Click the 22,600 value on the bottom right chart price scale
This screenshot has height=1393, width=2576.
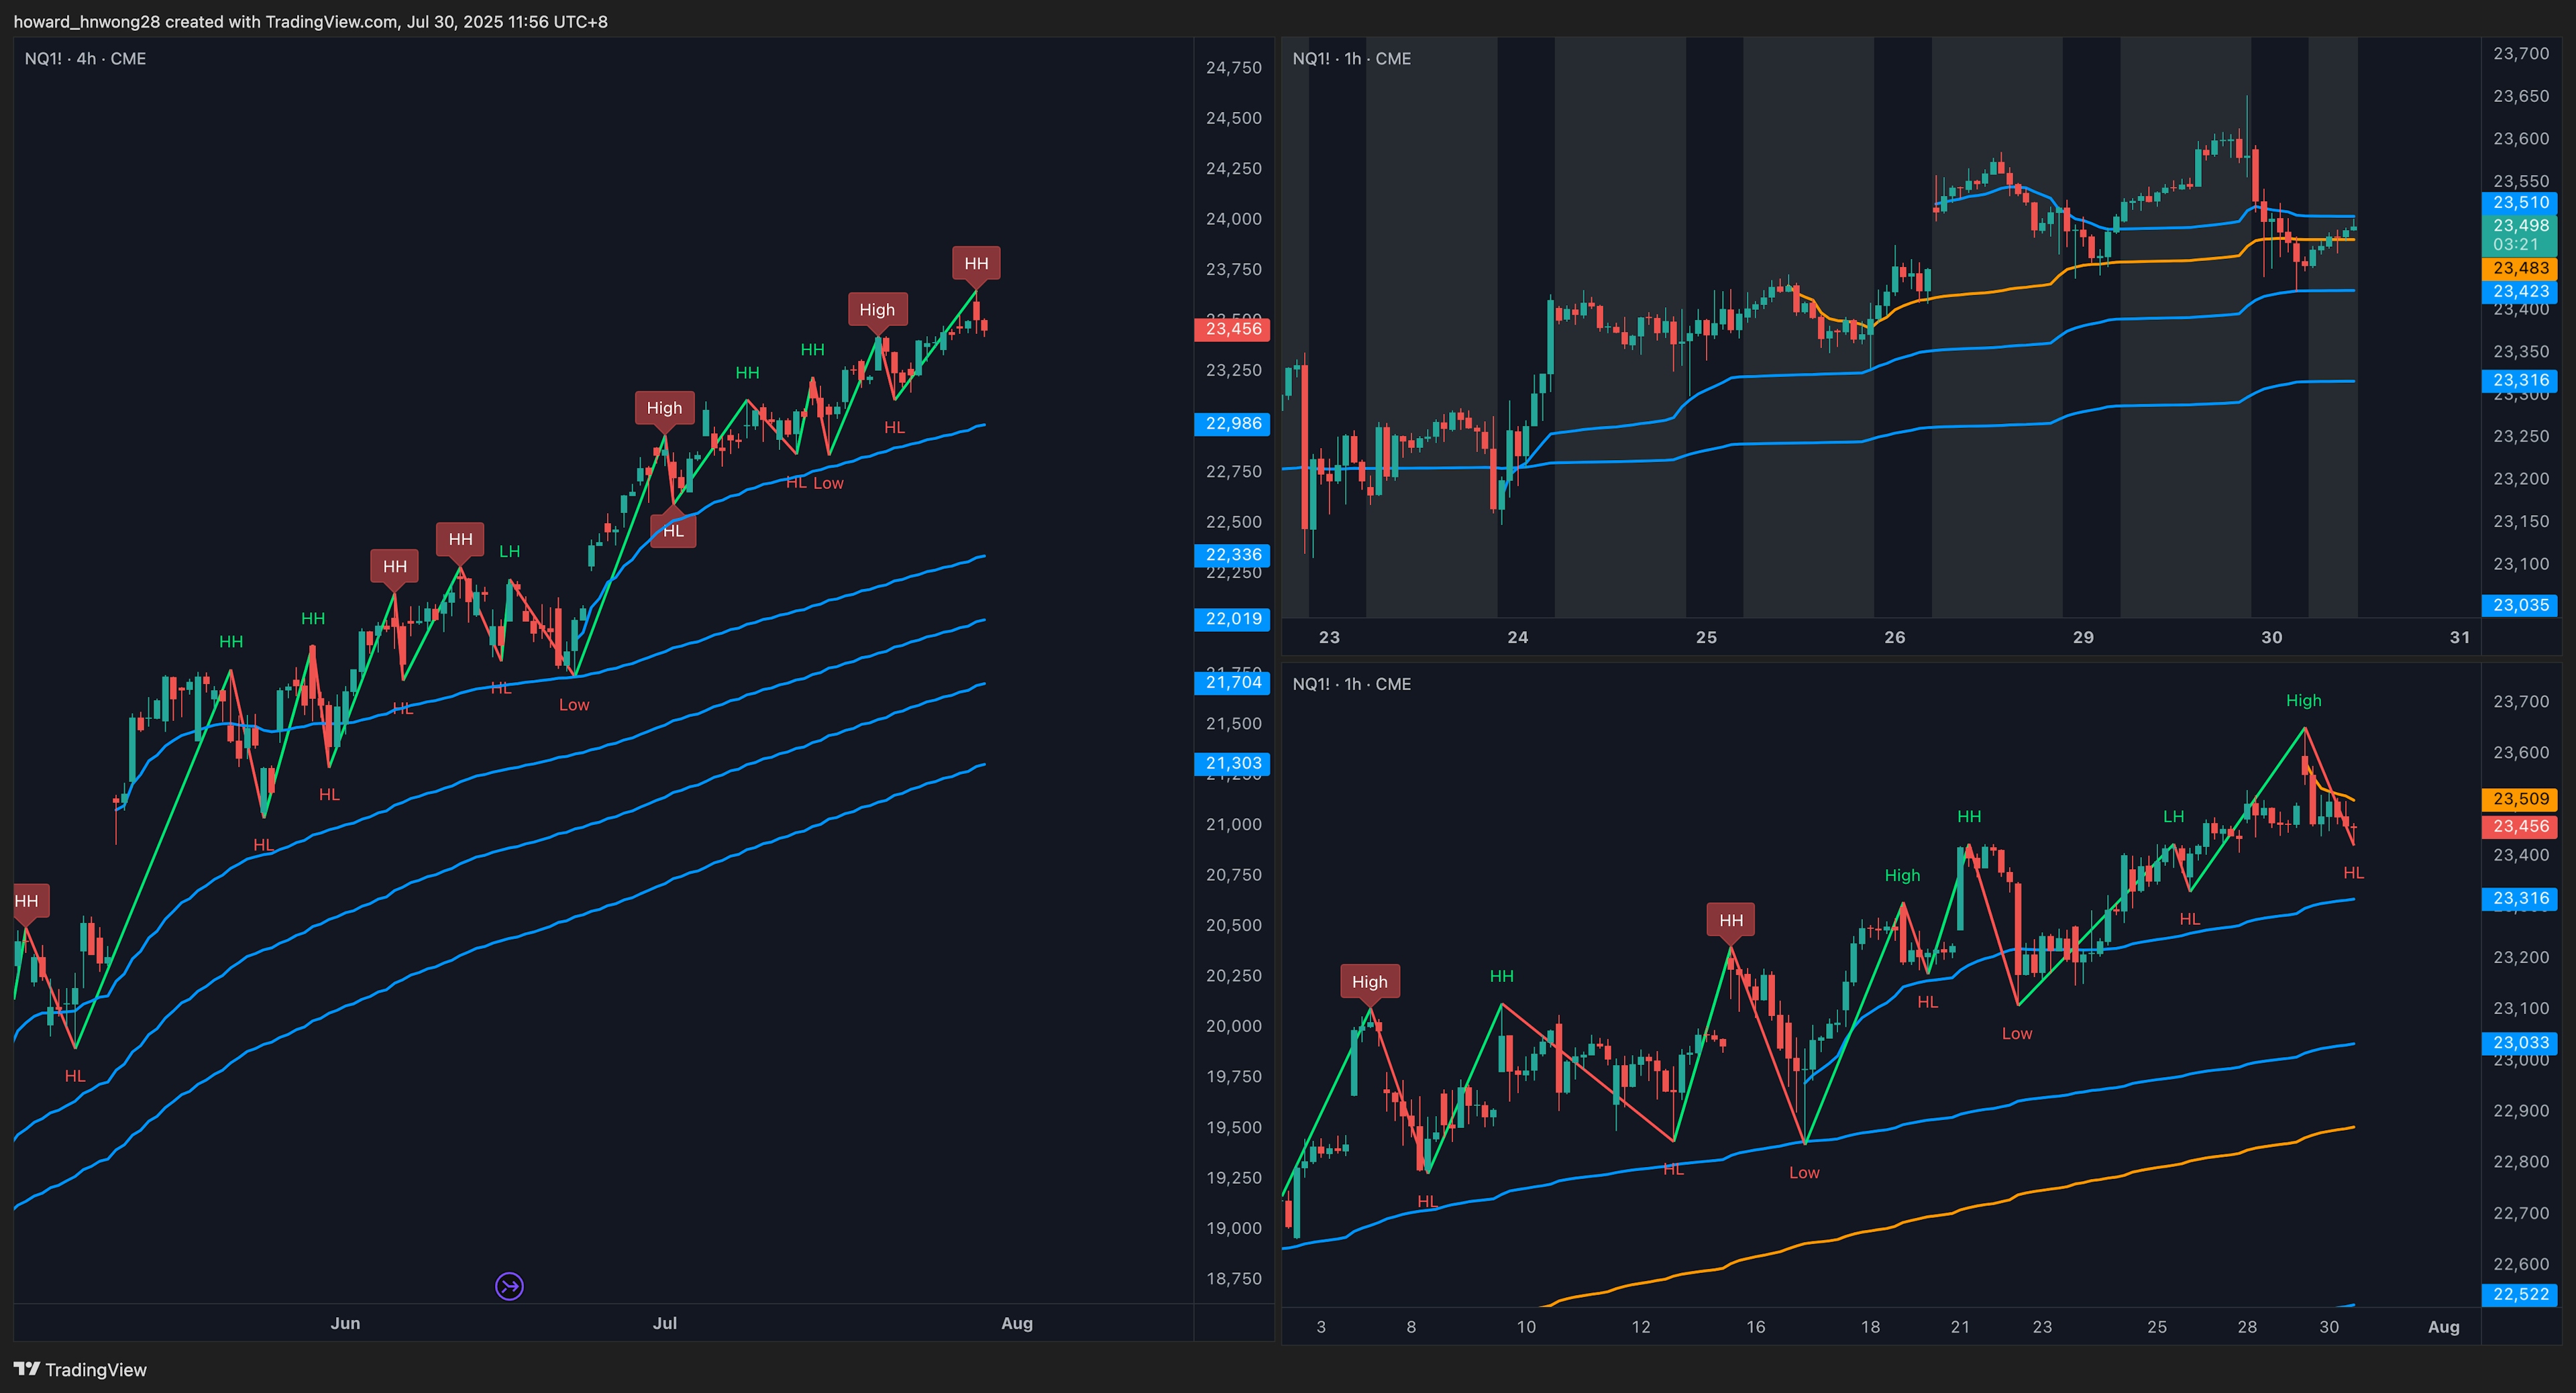point(2520,1264)
